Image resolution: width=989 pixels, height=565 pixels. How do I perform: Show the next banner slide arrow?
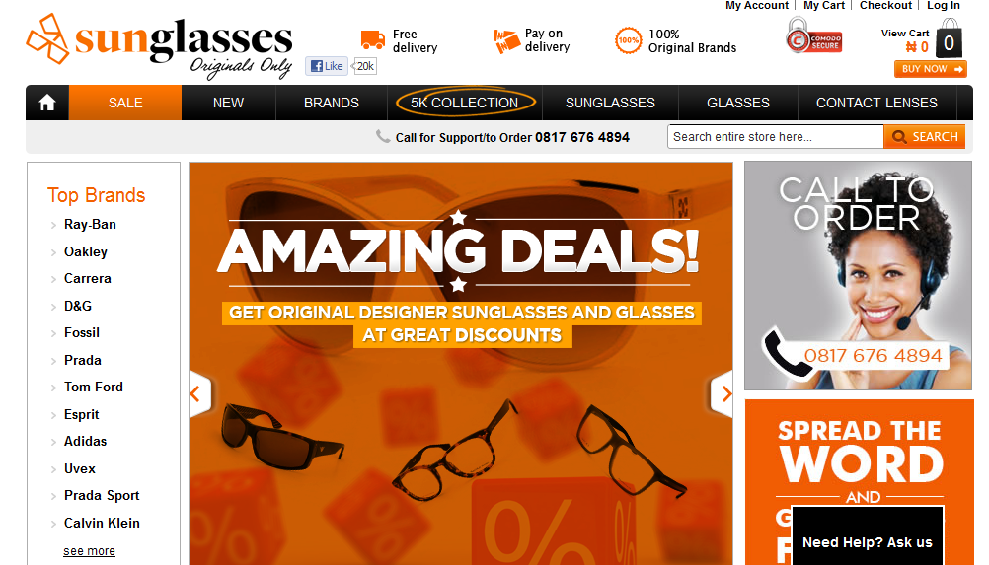[x=723, y=394]
